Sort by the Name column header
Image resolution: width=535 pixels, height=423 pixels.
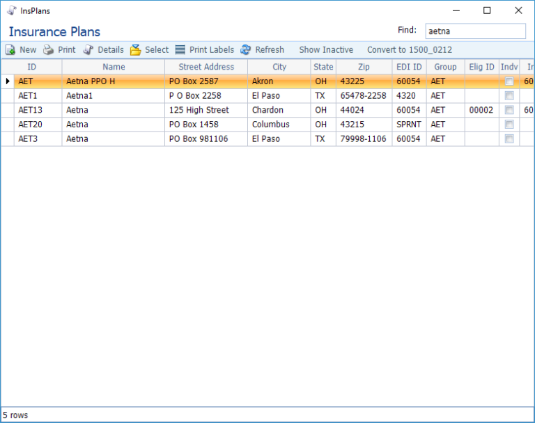click(114, 67)
